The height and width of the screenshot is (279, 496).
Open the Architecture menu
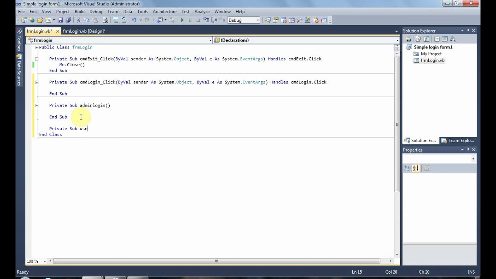(x=165, y=12)
